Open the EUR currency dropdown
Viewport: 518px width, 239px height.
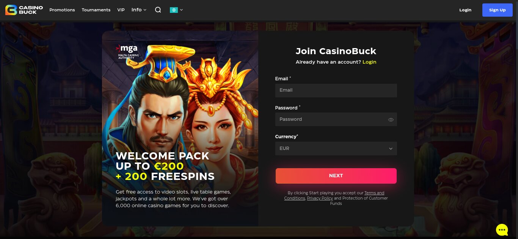336,148
